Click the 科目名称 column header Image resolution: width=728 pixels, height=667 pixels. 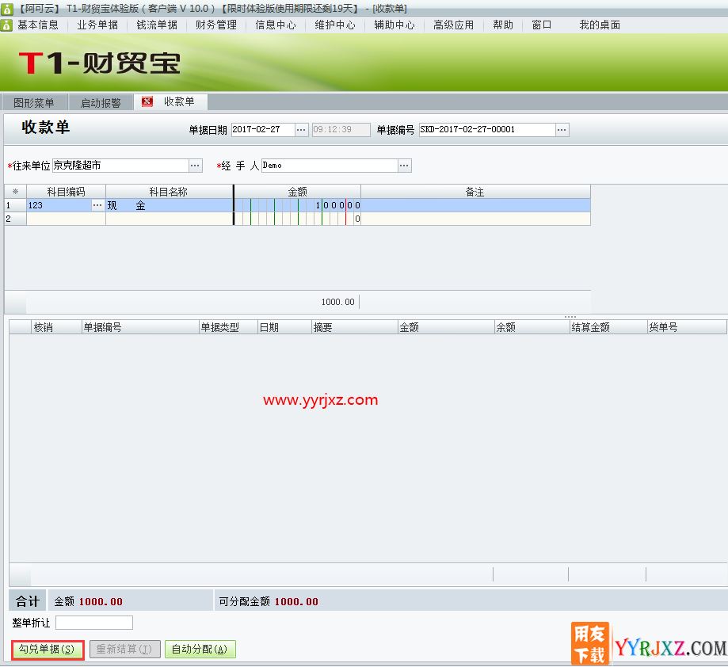(x=169, y=192)
